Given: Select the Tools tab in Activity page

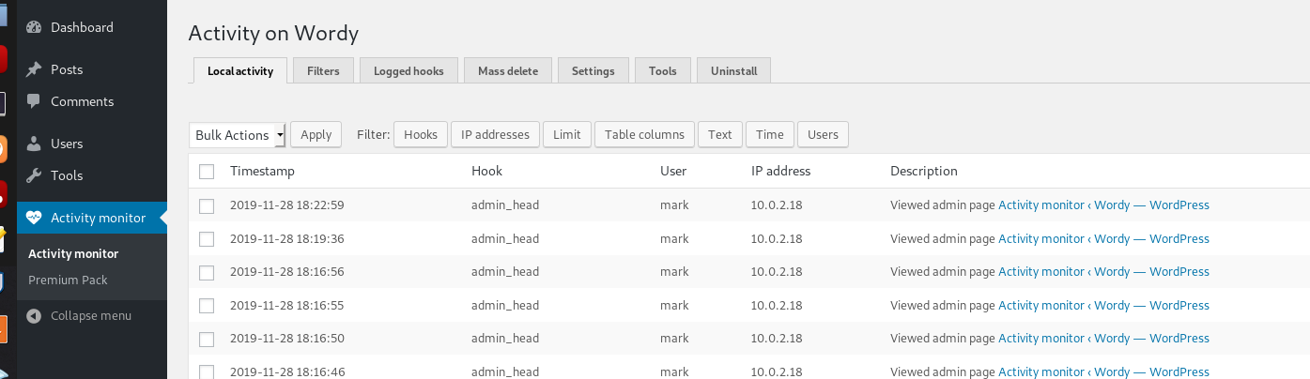Looking at the screenshot, I should [663, 70].
